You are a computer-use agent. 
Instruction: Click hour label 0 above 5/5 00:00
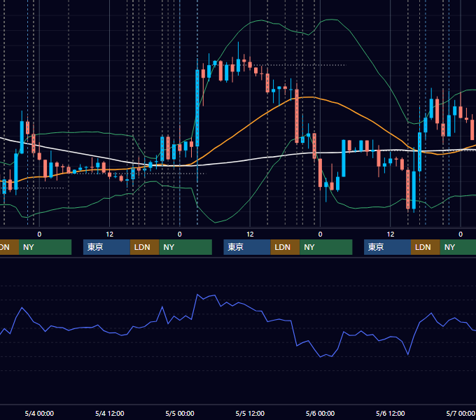180,234
